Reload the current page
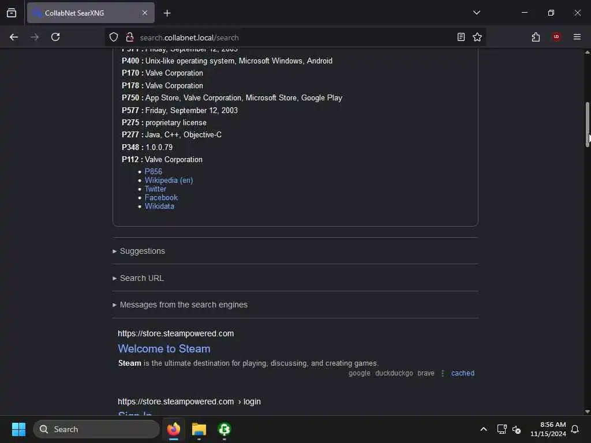 55,37
